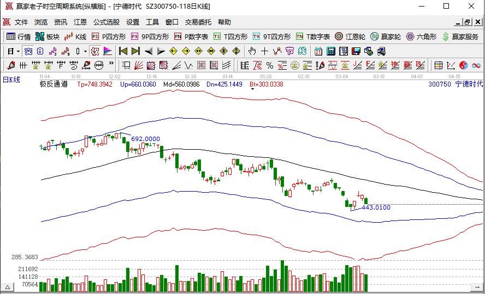
Task: Click the magenta flag chart icon
Action: 108,51
